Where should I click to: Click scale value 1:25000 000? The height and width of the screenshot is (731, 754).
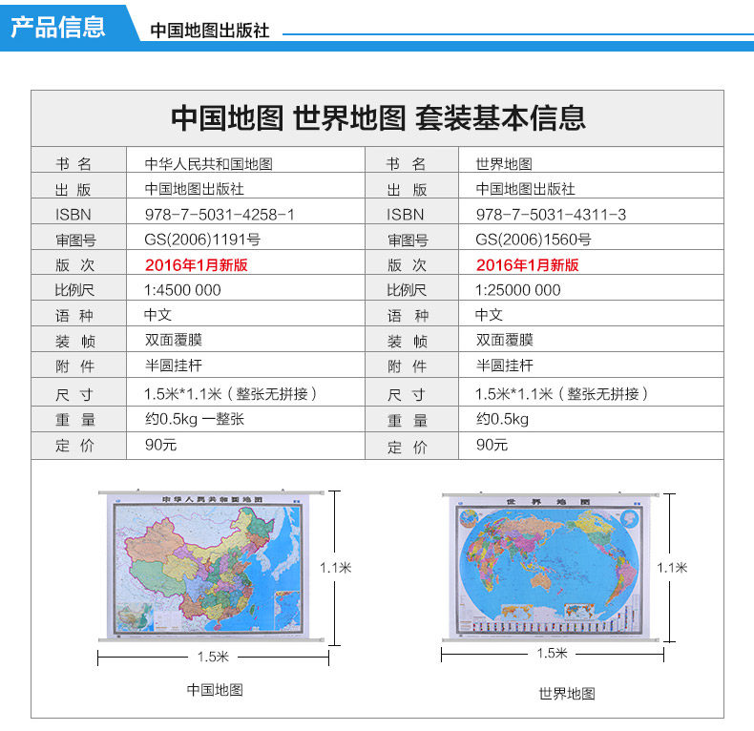coord(518,290)
